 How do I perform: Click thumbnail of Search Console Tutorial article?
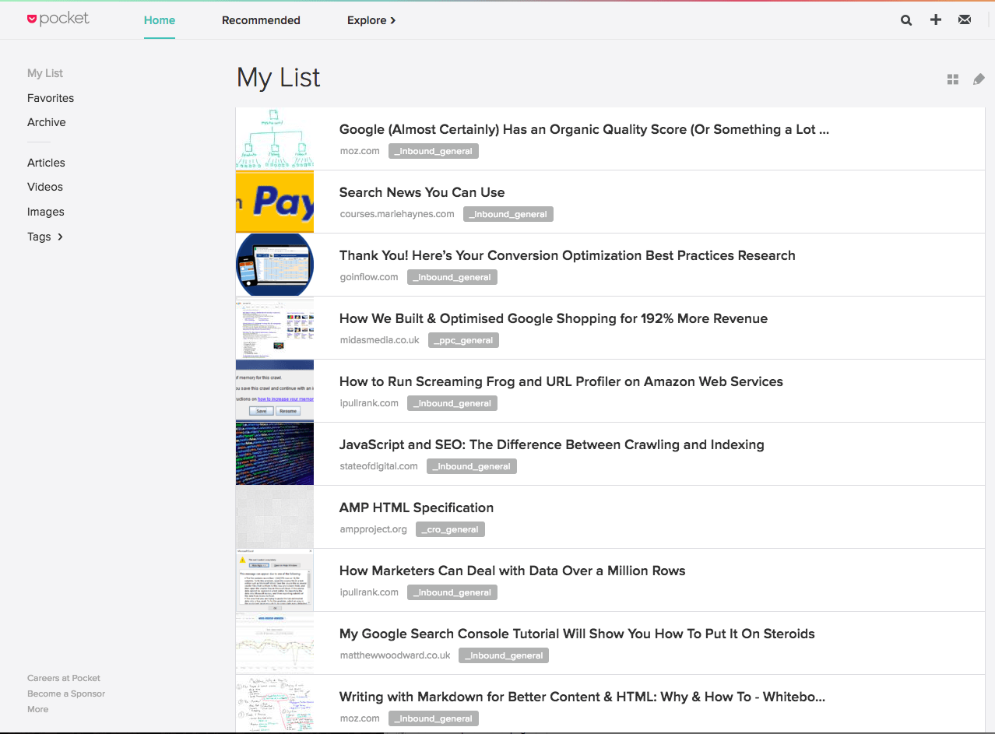click(x=275, y=643)
